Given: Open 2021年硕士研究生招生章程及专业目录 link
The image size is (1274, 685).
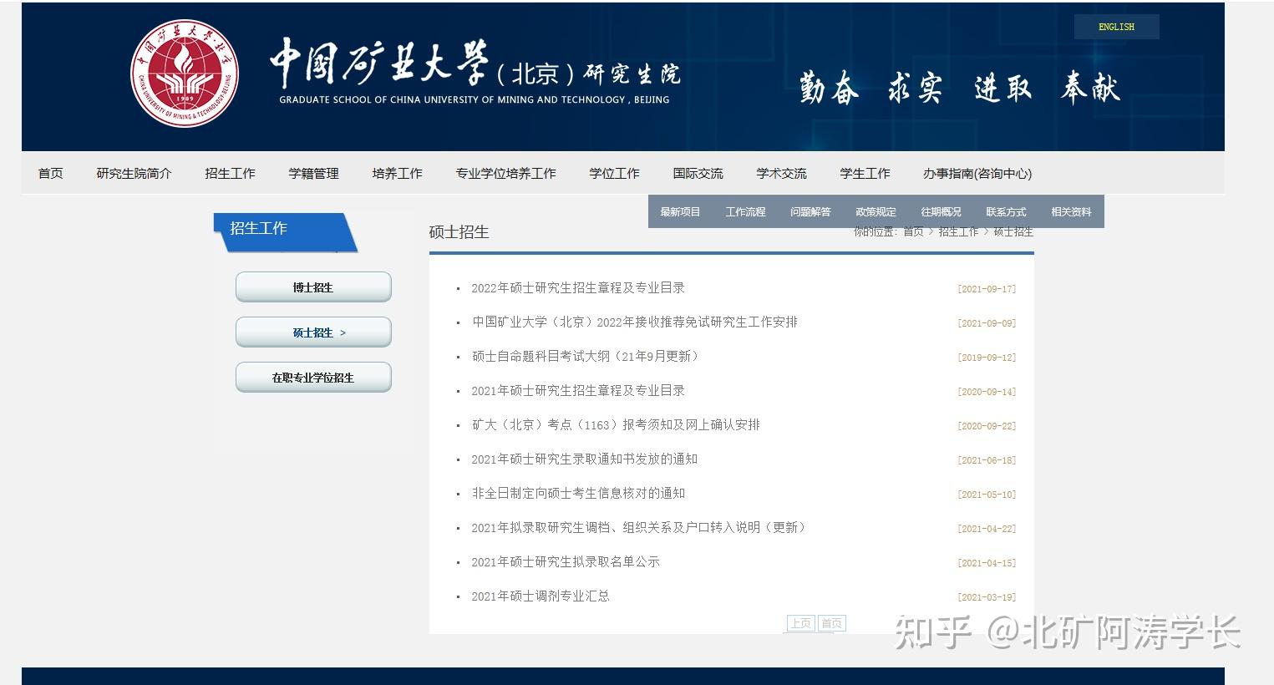Looking at the screenshot, I should [x=578, y=390].
